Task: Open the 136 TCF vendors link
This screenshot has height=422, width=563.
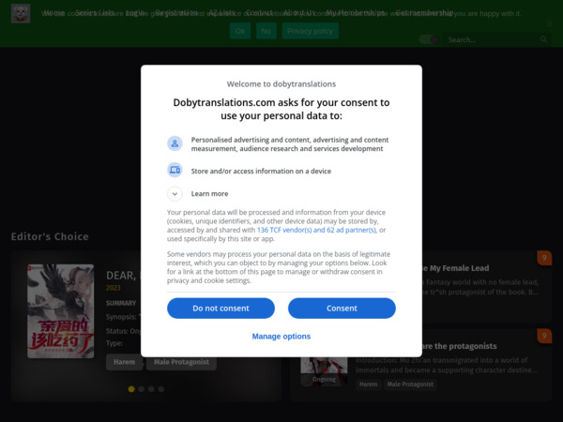Action: point(317,230)
